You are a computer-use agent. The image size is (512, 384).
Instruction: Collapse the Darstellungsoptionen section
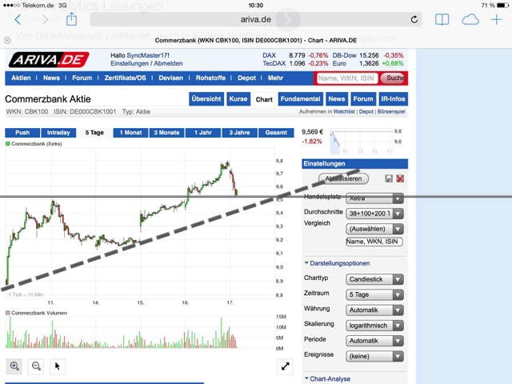(x=337, y=263)
